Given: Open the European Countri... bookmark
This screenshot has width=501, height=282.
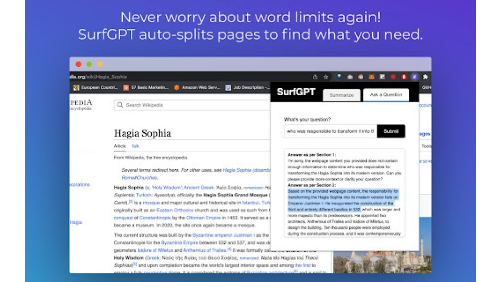Looking at the screenshot, I should [96, 88].
